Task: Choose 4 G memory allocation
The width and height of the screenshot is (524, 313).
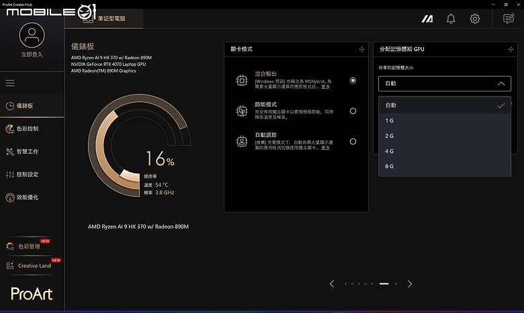Action: coord(445,151)
